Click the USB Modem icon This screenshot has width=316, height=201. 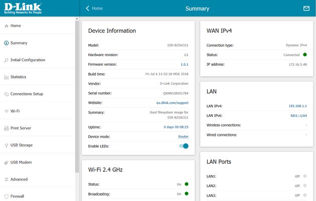(7, 162)
